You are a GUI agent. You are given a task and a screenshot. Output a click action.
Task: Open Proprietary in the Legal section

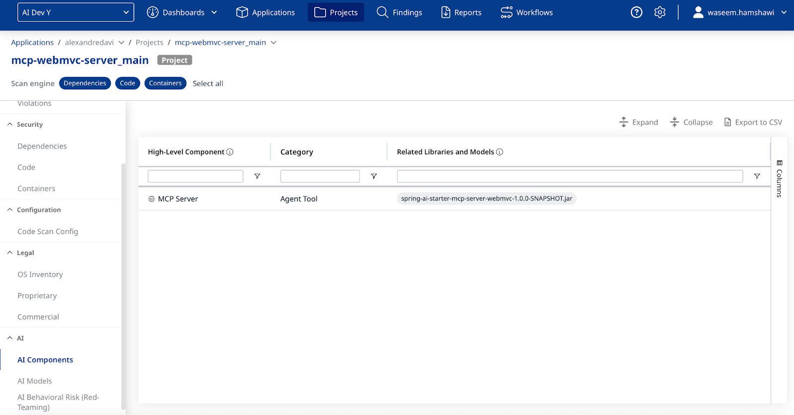37,296
